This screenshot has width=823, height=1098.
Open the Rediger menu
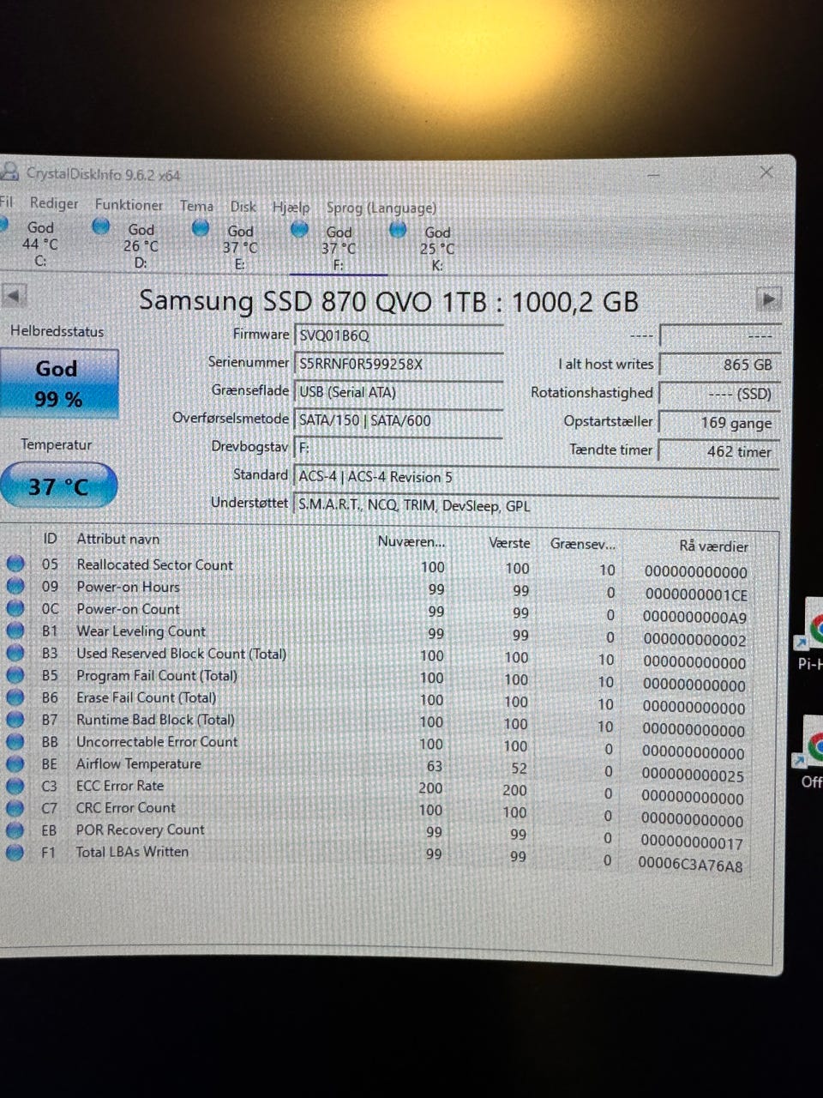point(54,203)
